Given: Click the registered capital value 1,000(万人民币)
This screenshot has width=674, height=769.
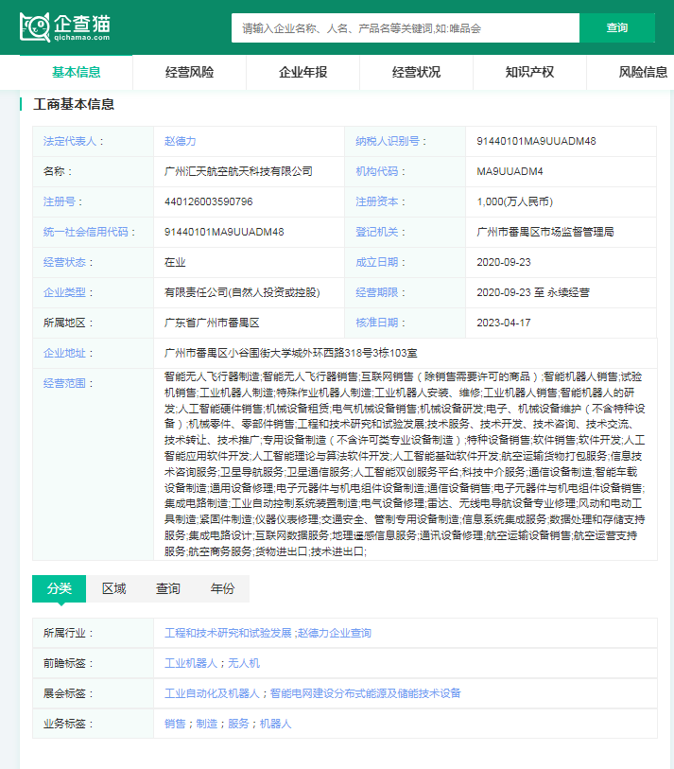Looking at the screenshot, I should (x=514, y=201).
